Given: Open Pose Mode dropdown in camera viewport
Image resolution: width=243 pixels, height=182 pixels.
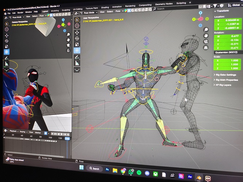Looking at the screenshot, I should [x=17, y=17].
